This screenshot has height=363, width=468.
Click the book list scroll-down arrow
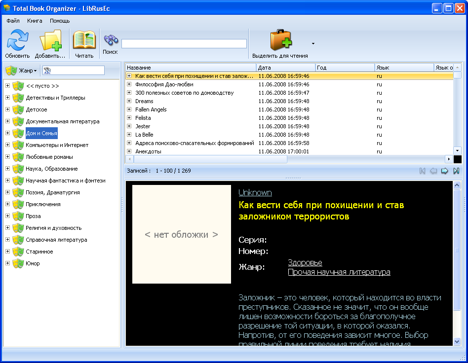tap(457, 150)
